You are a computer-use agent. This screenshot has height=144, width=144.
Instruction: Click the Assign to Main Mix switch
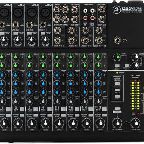click(117, 109)
